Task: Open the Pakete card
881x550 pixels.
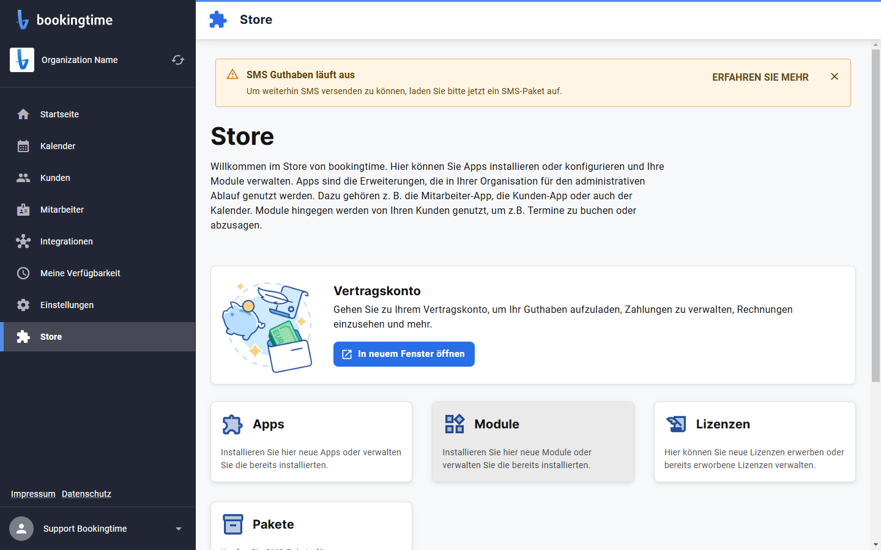Action: click(311, 526)
